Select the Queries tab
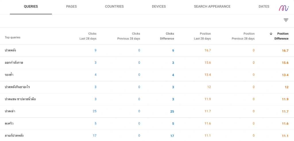This screenshot has height=141, width=294. click(x=31, y=7)
